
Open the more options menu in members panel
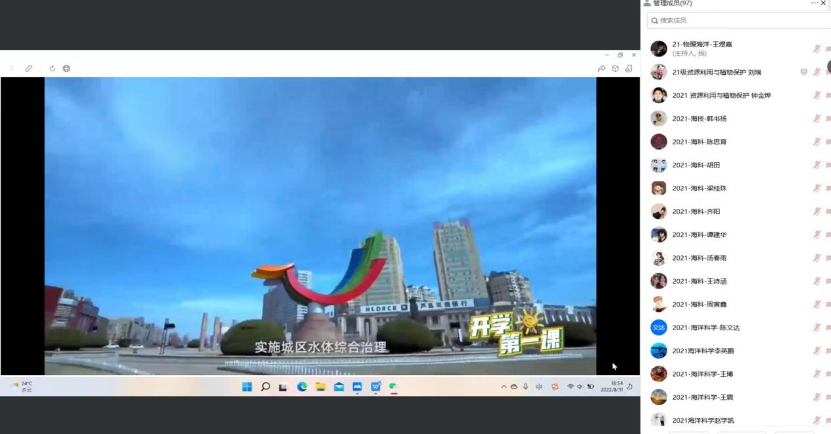815,3
